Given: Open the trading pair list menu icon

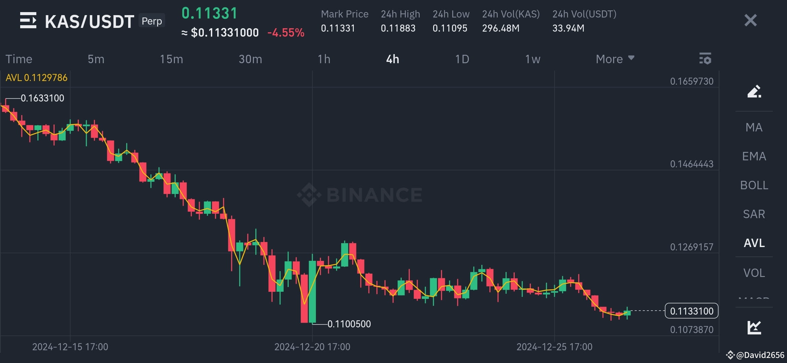Looking at the screenshot, I should coord(28,21).
